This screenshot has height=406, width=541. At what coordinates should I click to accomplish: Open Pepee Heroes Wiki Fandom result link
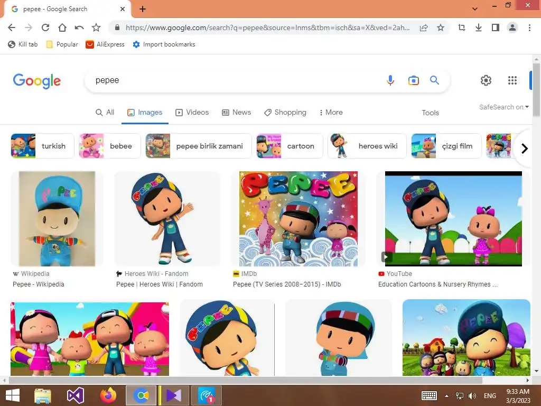click(x=160, y=284)
